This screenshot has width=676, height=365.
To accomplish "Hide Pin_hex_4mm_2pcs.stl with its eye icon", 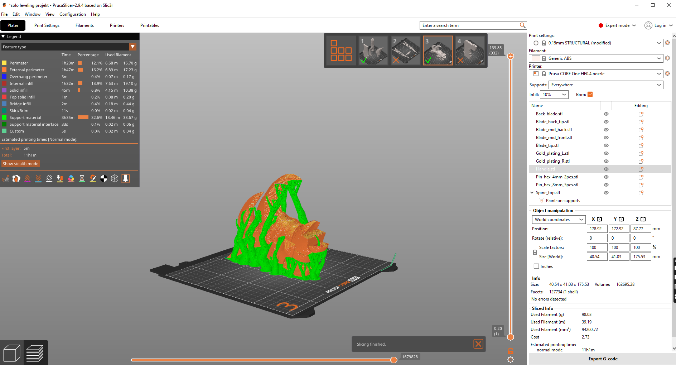I will [606, 177].
